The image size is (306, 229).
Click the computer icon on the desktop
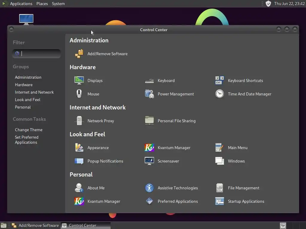pos(26,19)
